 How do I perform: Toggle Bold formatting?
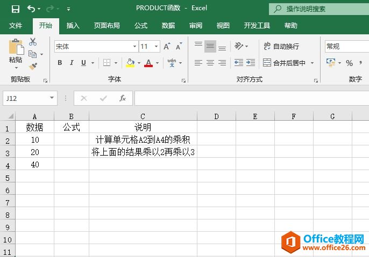click(x=60, y=63)
